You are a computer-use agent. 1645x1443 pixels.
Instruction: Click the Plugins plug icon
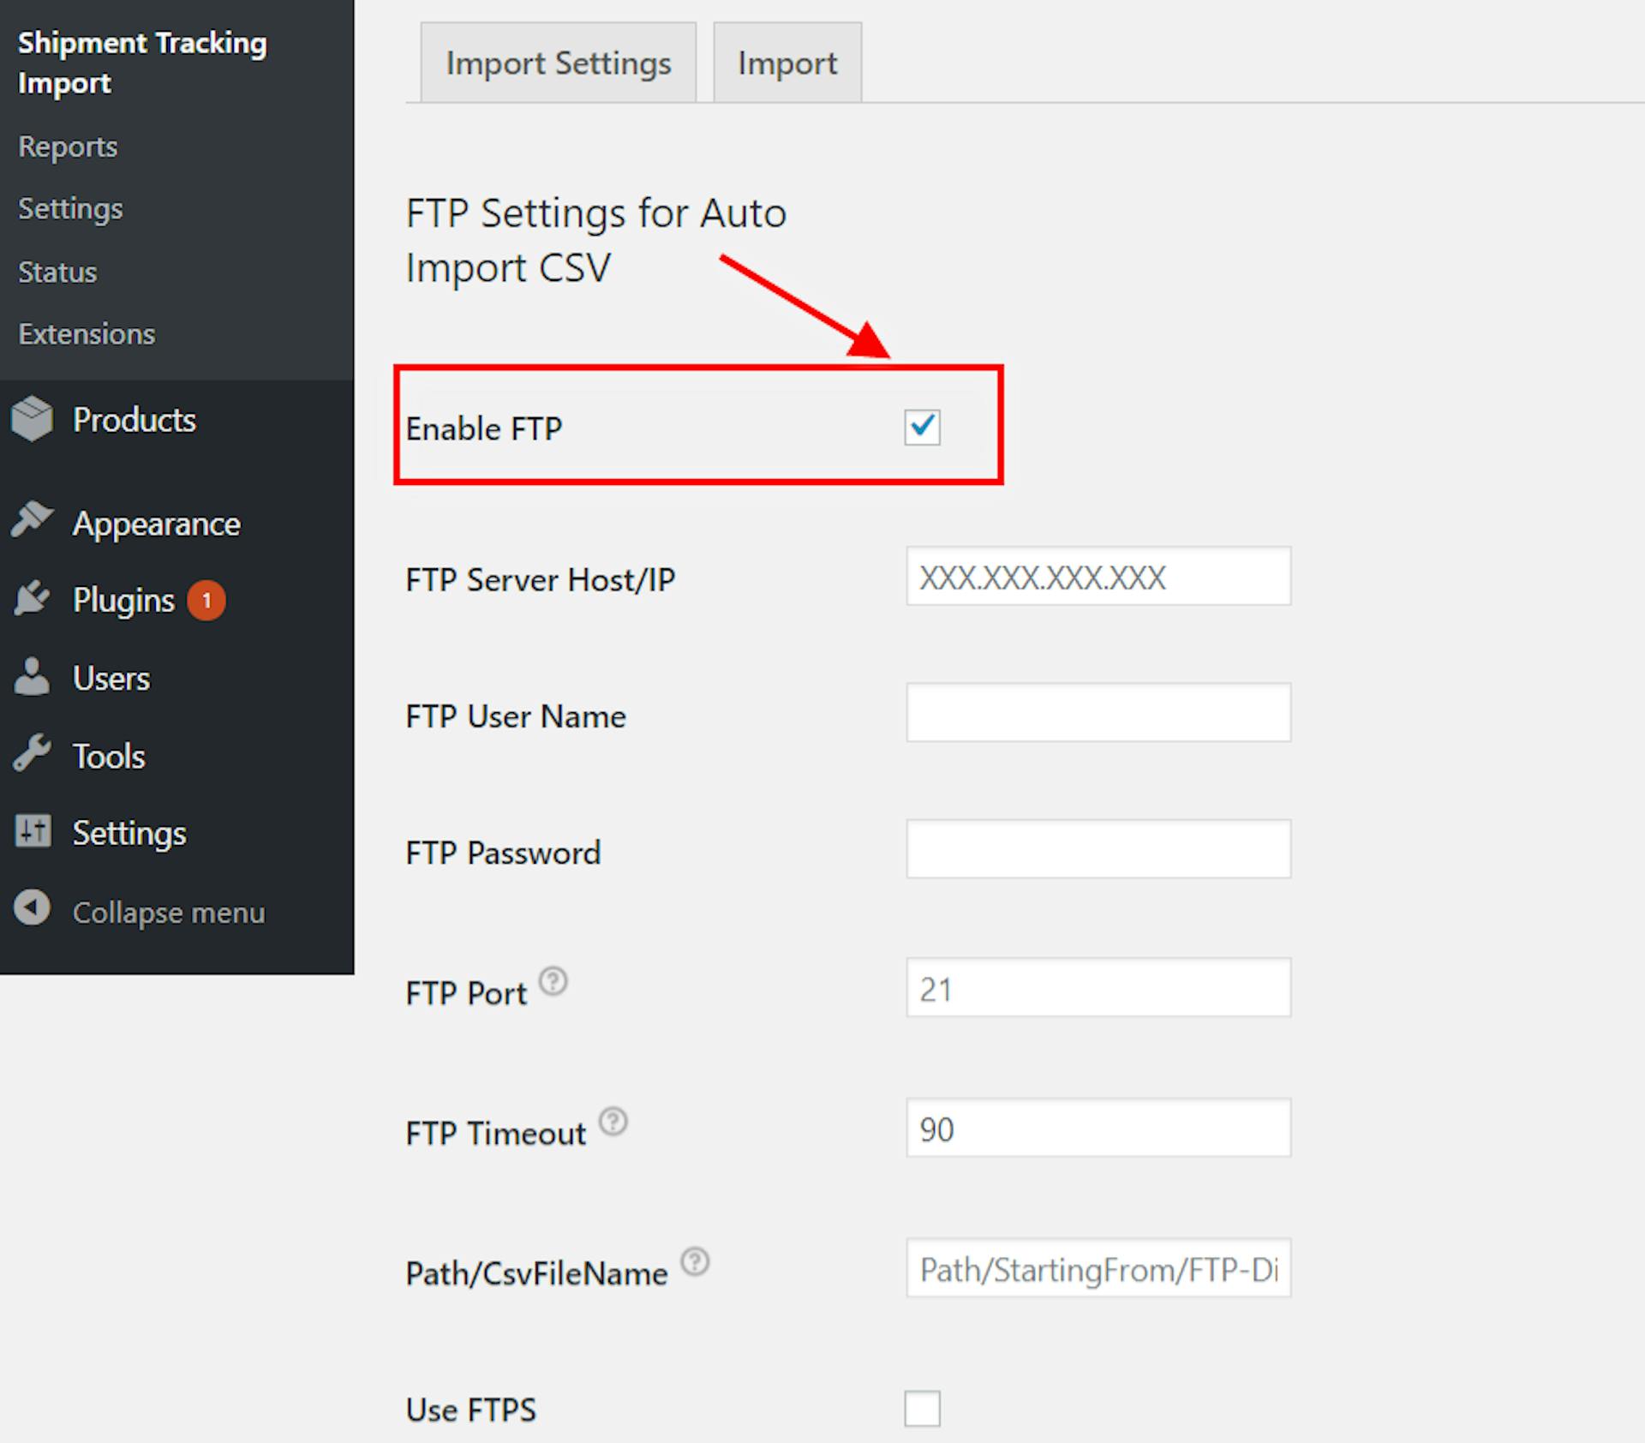tap(33, 598)
